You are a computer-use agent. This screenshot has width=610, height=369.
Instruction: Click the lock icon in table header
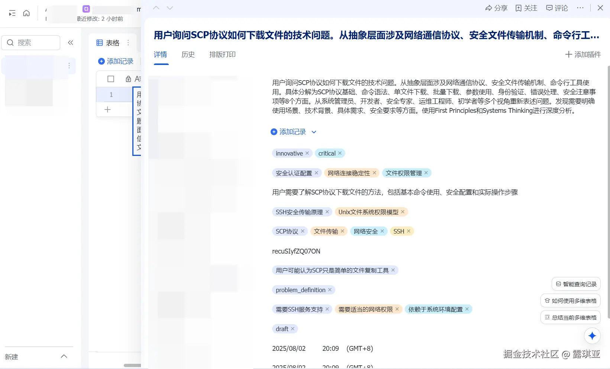click(128, 79)
